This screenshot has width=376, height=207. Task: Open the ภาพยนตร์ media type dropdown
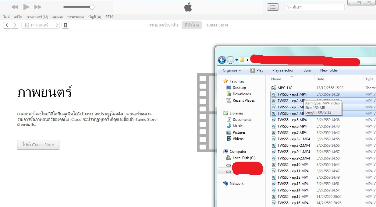click(41, 25)
